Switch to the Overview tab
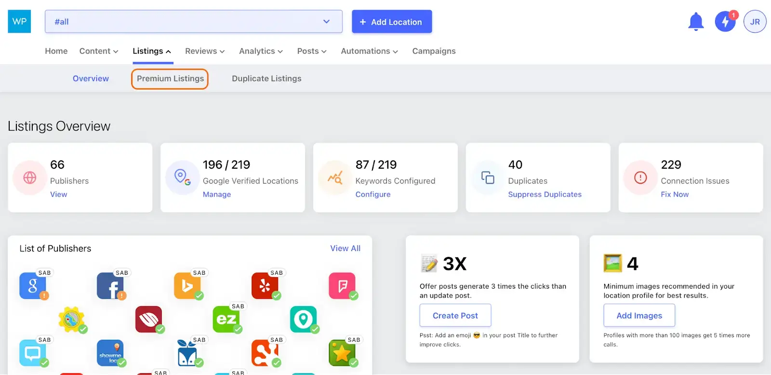The image size is (771, 375). click(91, 79)
